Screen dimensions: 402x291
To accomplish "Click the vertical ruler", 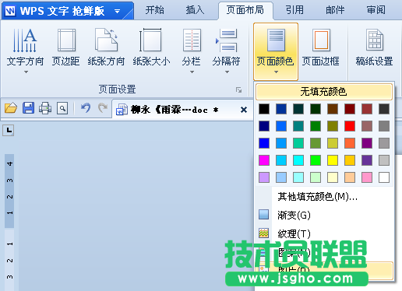I will point(9,223).
